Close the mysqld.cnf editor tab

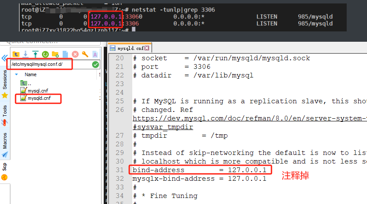tap(147, 48)
